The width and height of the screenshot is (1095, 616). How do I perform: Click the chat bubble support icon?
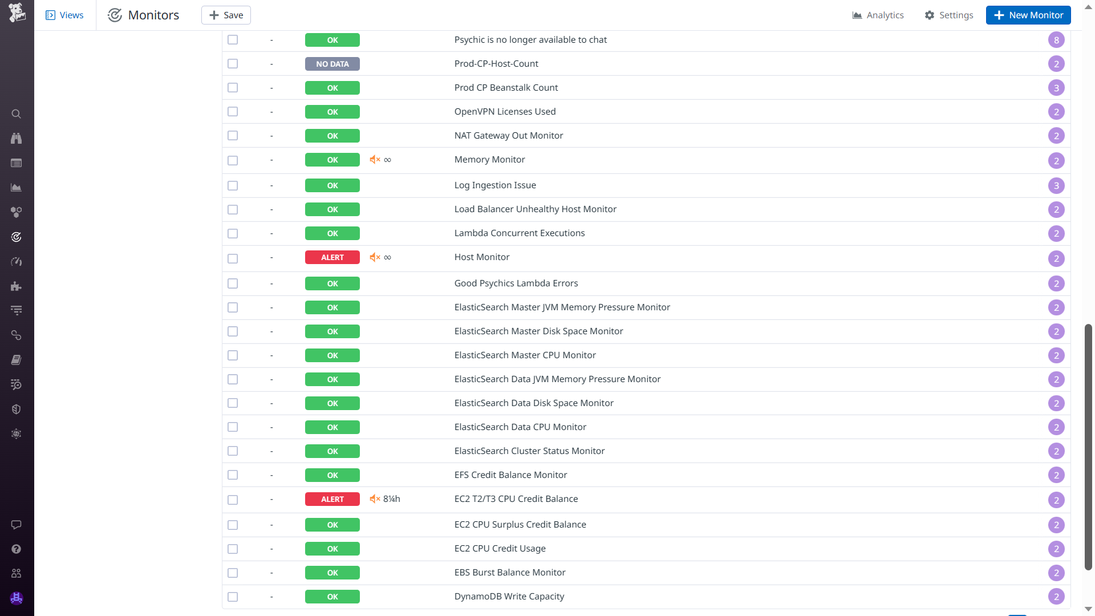17,525
